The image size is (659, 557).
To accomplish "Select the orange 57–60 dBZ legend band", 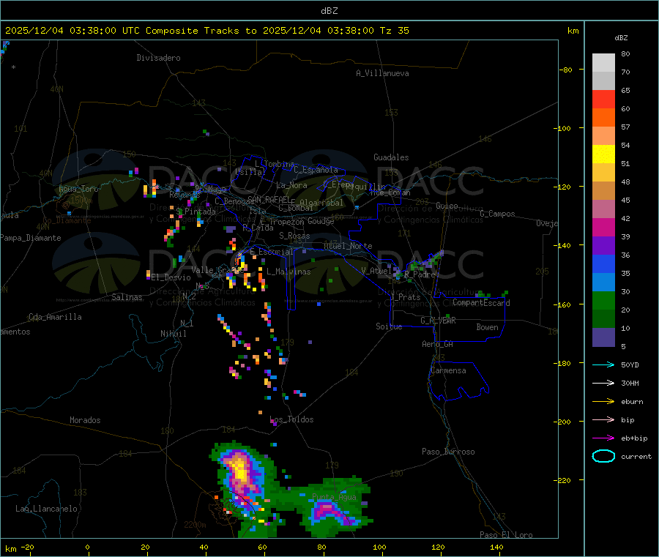I will (603, 118).
